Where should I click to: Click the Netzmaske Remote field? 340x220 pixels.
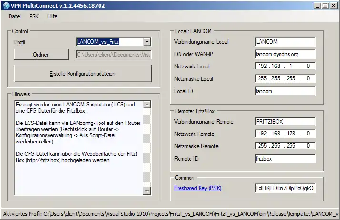[x=285, y=146]
